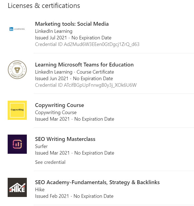Click the LinkedIn Learning logo icon

click(x=17, y=29)
